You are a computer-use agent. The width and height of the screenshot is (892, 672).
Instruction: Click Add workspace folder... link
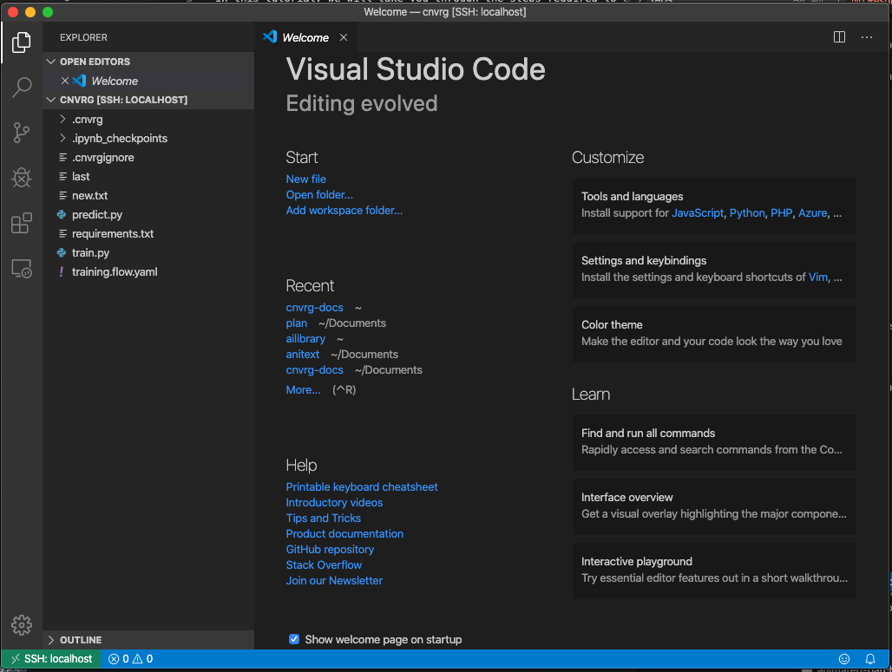coord(344,211)
